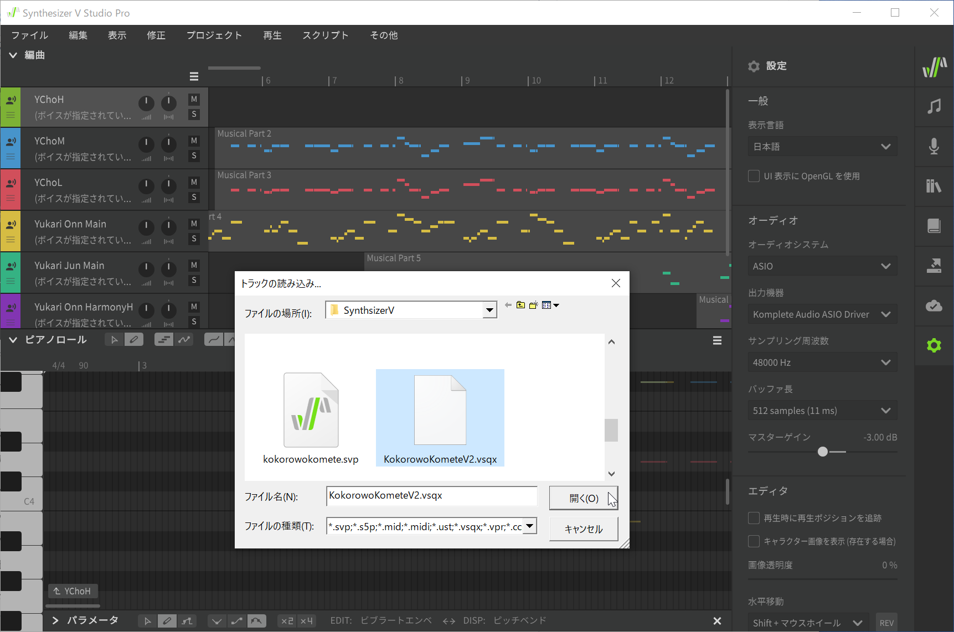Select the pointer tool in piano roll toolbar
The height and width of the screenshot is (632, 954).
114,340
